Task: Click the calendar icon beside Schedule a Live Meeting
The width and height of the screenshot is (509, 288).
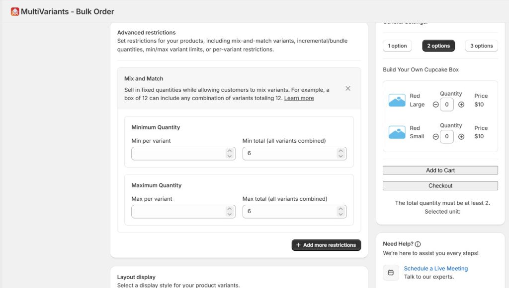Action: click(x=391, y=273)
